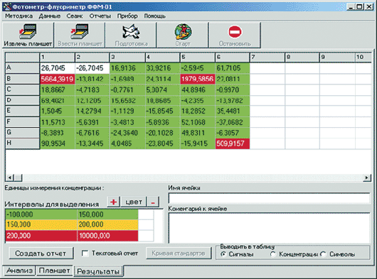Click the table's right scroll arrow
The height and width of the screenshot is (279, 377).
click(x=366, y=177)
